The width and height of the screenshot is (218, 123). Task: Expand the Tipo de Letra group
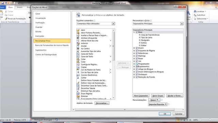140,38
